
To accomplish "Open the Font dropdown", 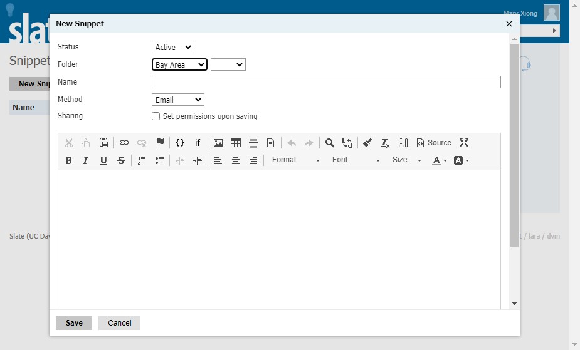I will click(x=355, y=160).
